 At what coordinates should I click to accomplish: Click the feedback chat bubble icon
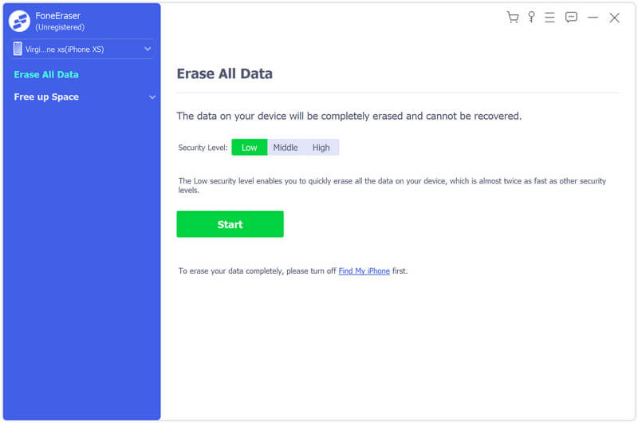tap(571, 18)
